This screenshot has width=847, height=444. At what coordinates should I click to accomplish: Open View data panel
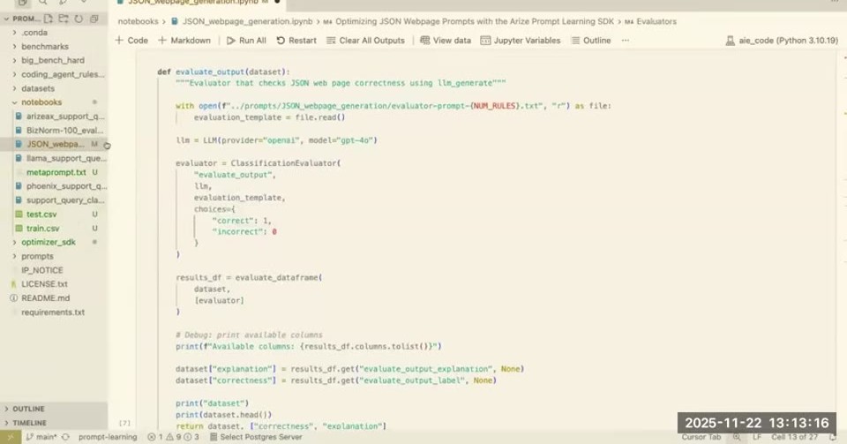point(446,41)
